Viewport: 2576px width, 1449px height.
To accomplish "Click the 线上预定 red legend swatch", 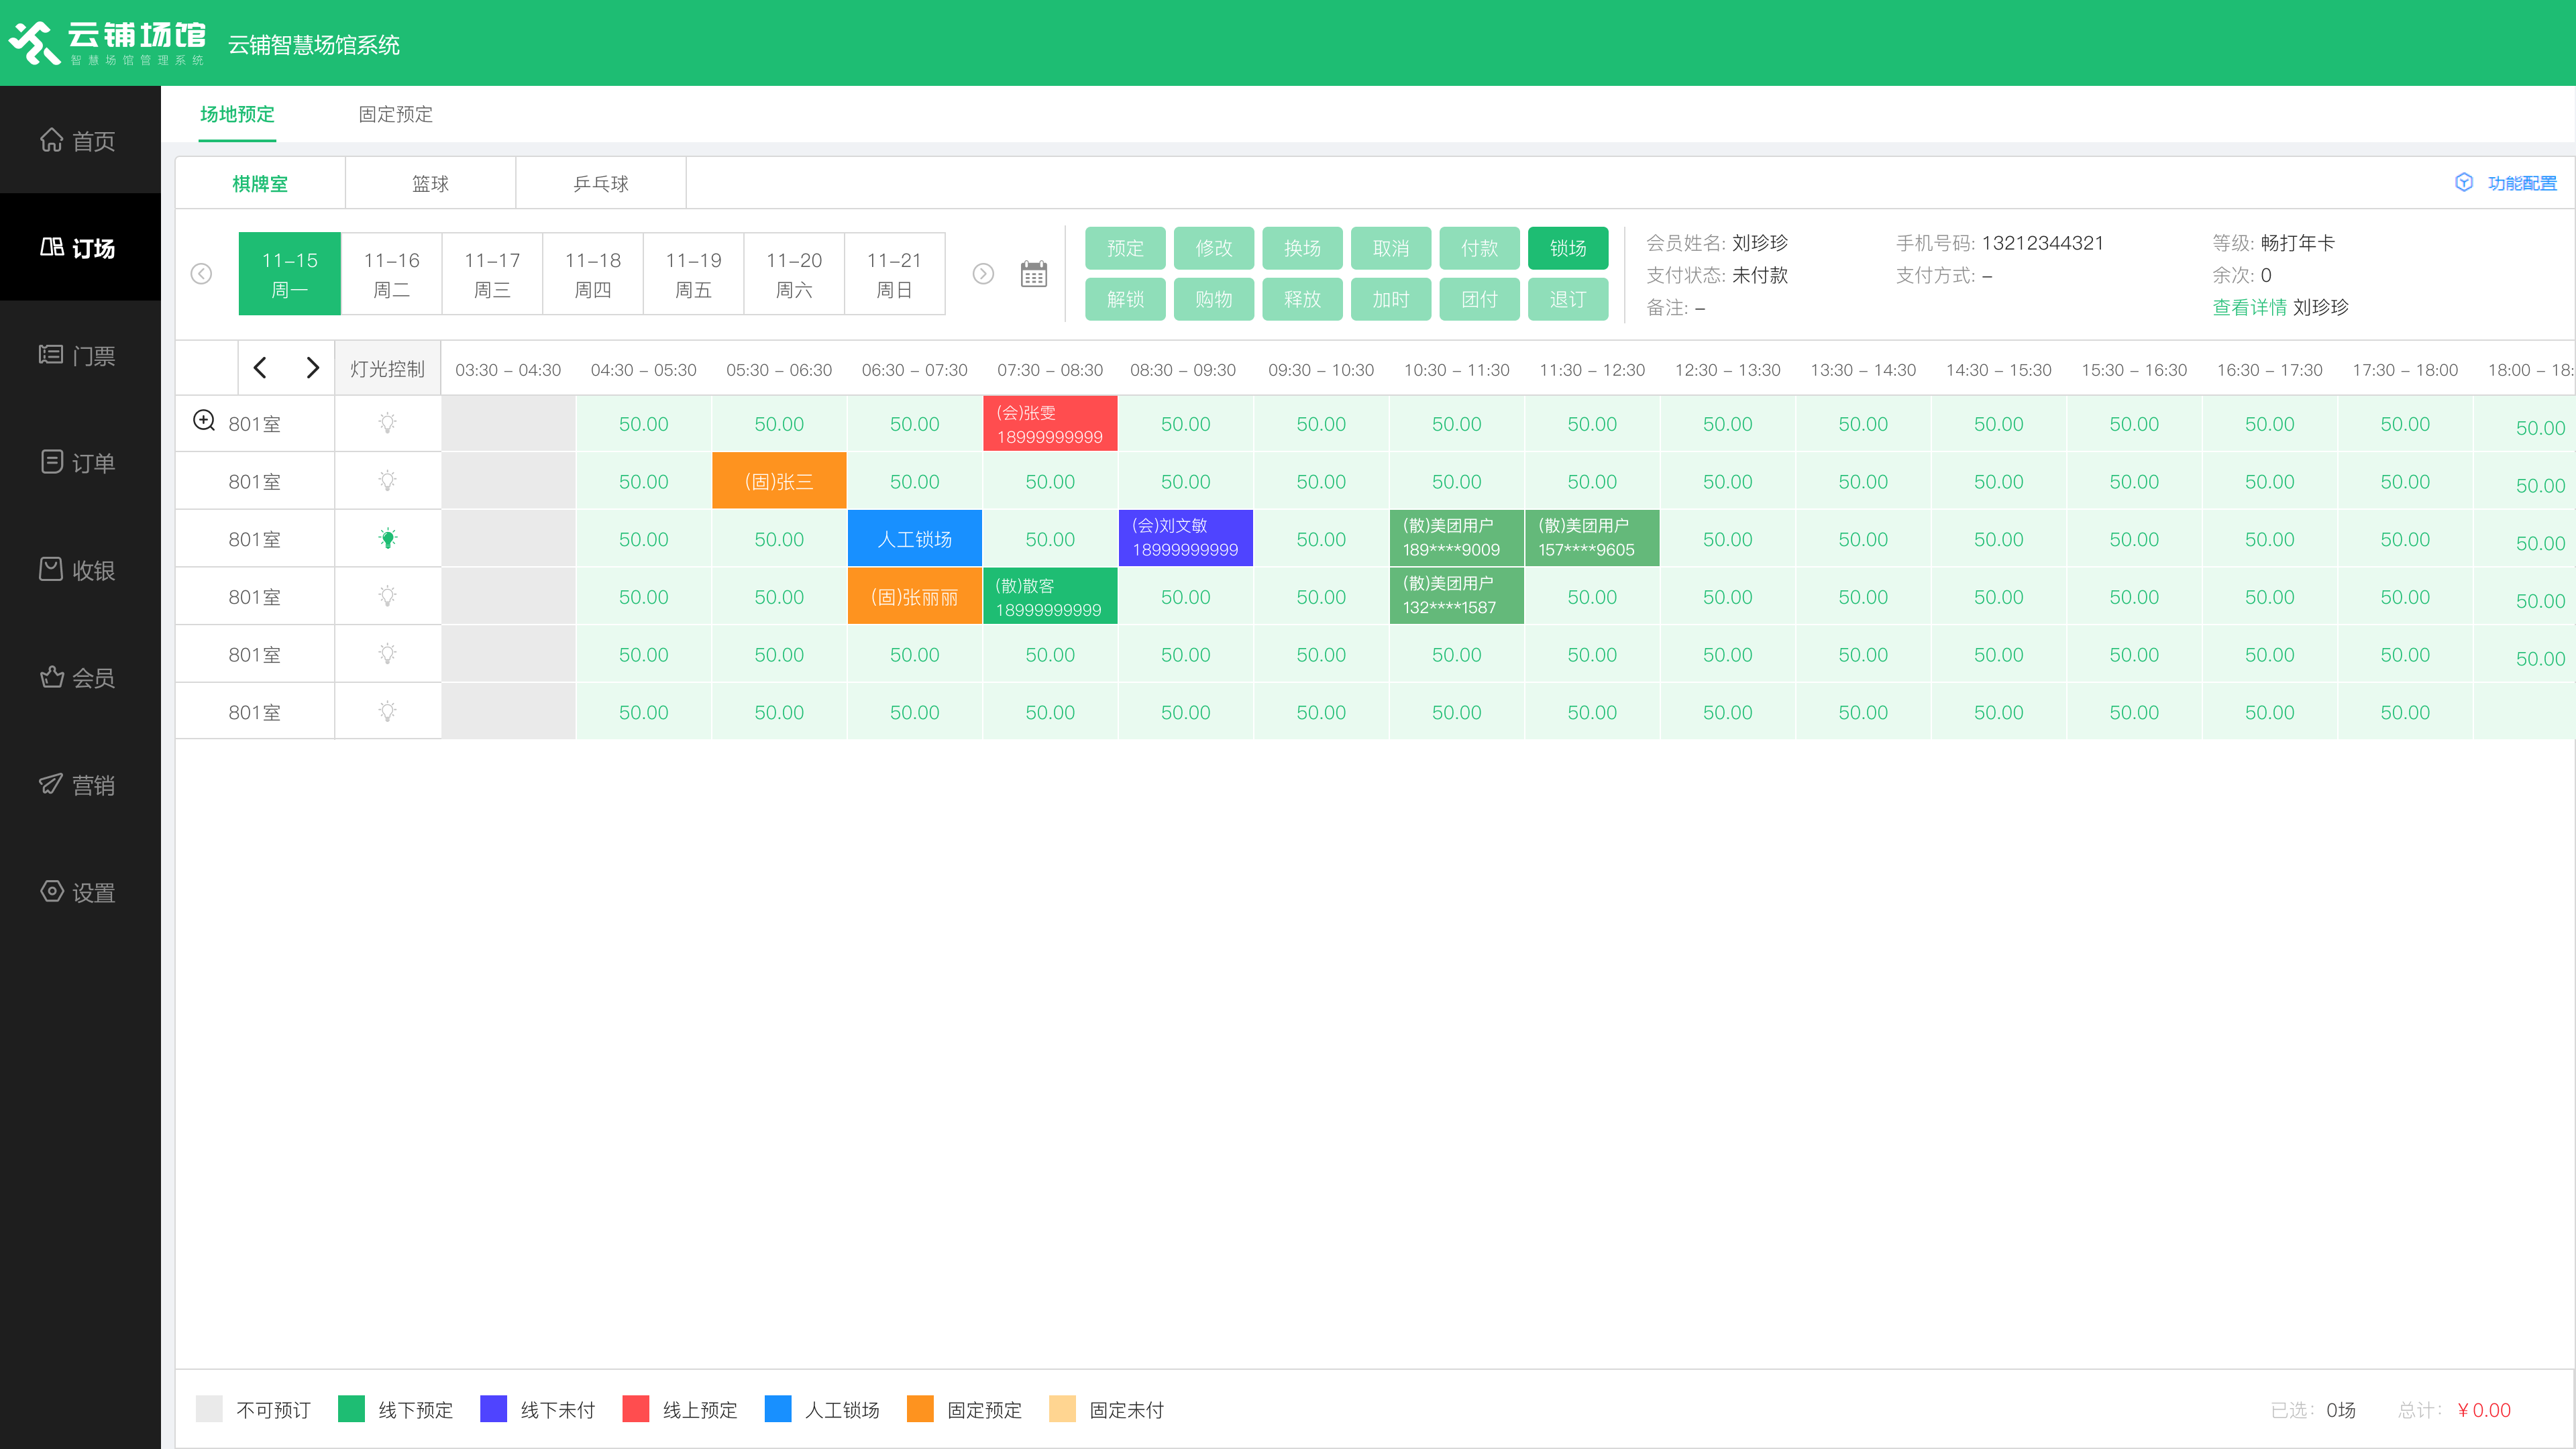I will tap(635, 1409).
